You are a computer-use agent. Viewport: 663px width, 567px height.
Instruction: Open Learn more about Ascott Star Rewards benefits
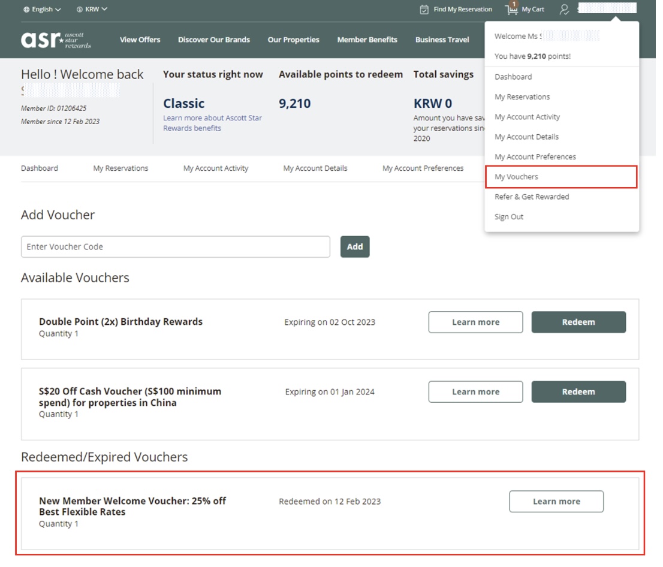pos(212,123)
